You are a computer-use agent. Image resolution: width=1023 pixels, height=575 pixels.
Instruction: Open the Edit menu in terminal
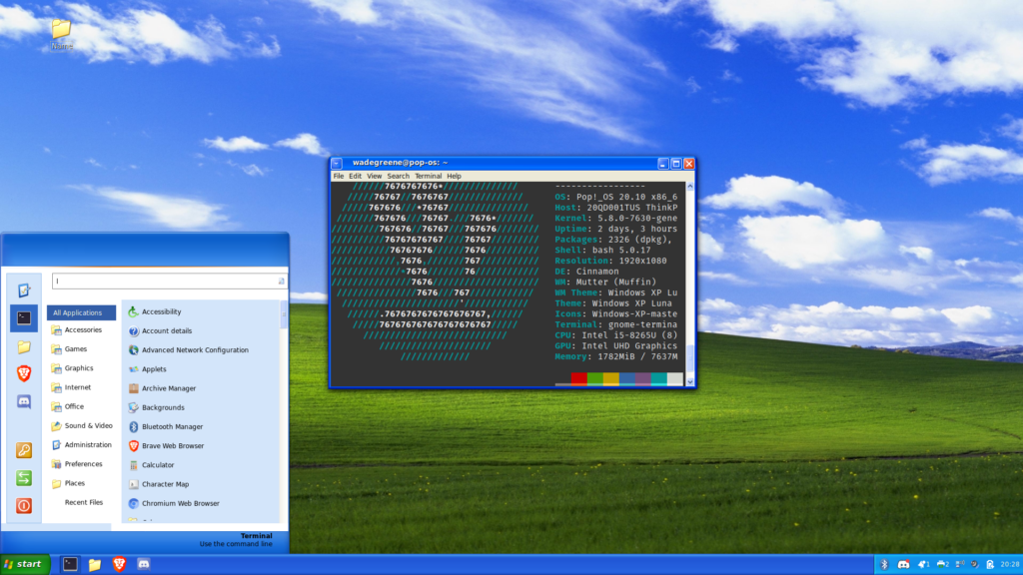point(355,176)
